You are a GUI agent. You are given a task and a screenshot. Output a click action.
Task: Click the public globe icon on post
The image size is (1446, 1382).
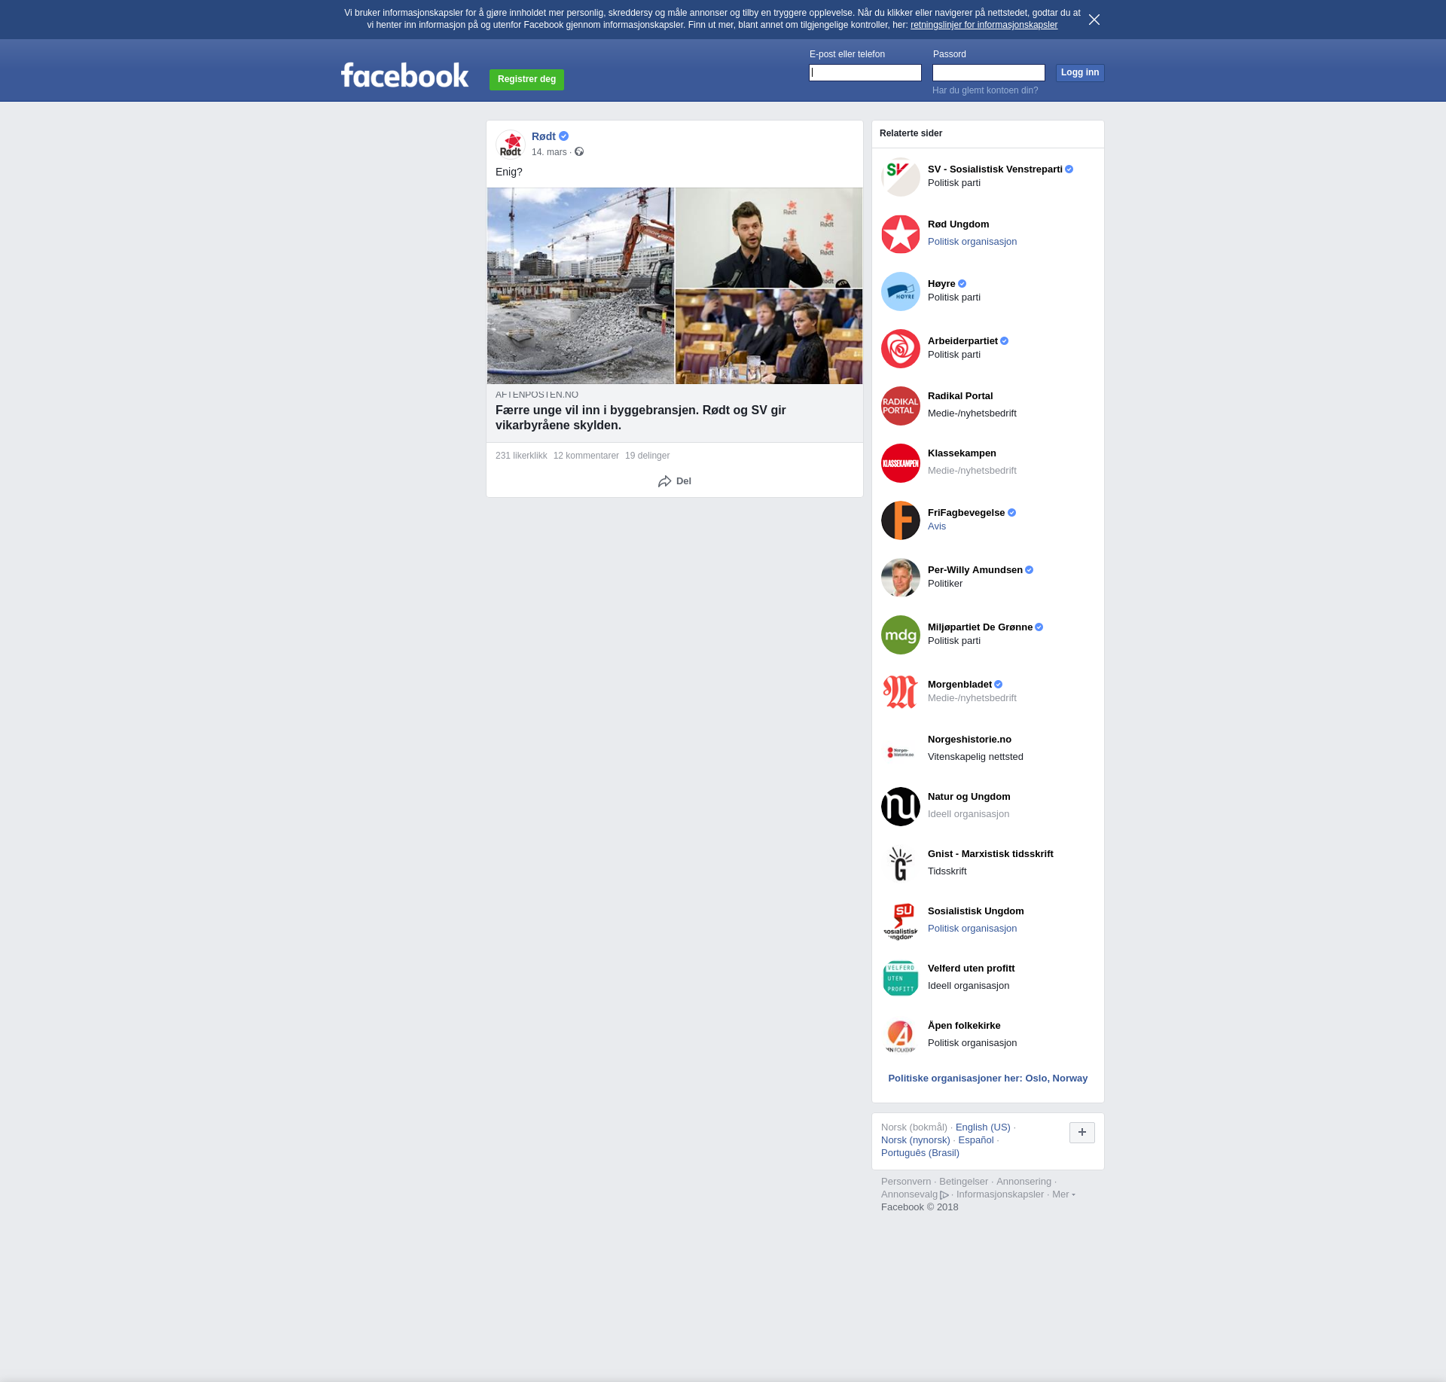coord(579,152)
